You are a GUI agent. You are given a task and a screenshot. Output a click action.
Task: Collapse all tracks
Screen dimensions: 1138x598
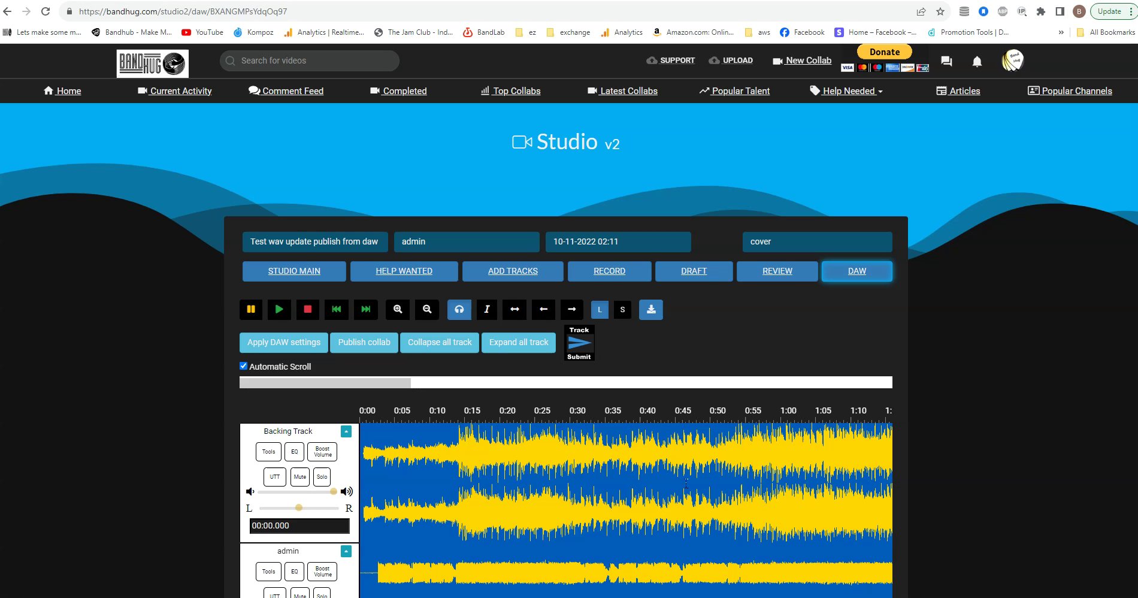click(440, 342)
